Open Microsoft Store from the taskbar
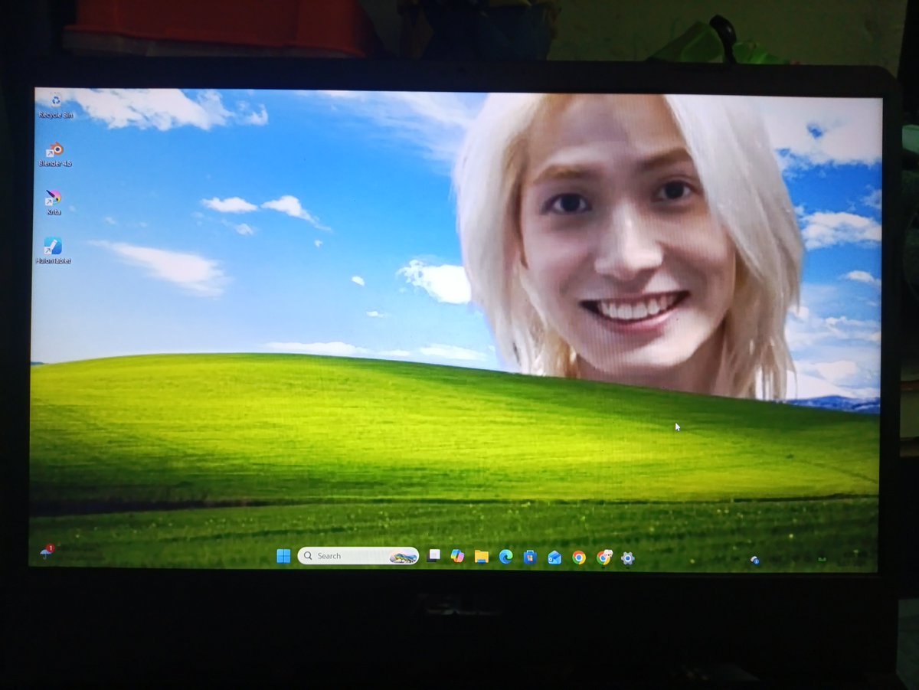 (530, 557)
